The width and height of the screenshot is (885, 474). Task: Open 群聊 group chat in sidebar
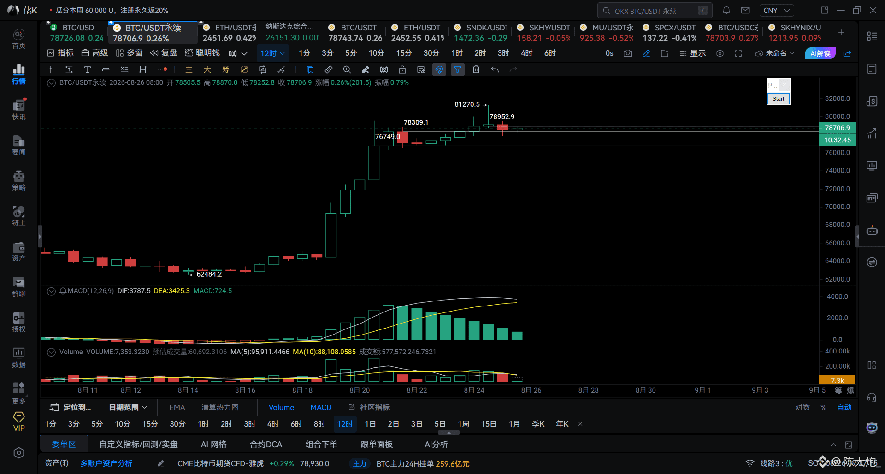pyautogui.click(x=19, y=287)
